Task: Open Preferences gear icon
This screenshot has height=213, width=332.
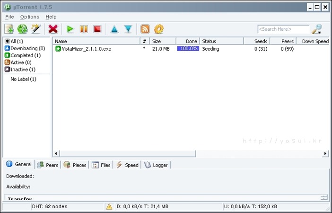Action: pyautogui.click(x=159, y=29)
